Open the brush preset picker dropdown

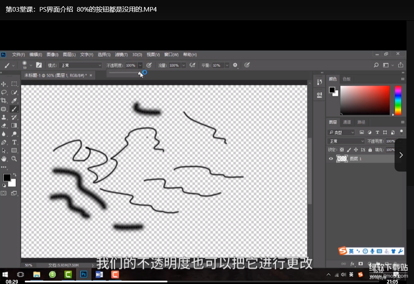[x=31, y=65]
